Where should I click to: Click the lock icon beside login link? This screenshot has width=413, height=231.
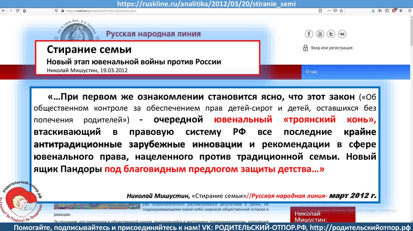click(306, 48)
